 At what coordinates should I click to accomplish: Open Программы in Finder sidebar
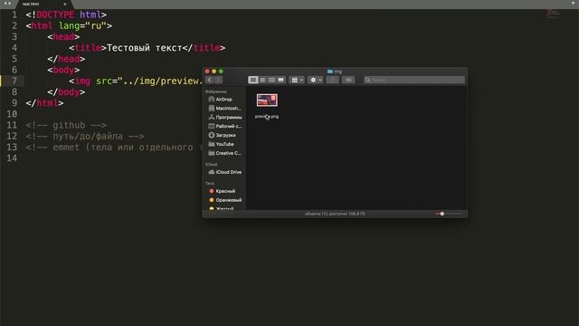[225, 117]
